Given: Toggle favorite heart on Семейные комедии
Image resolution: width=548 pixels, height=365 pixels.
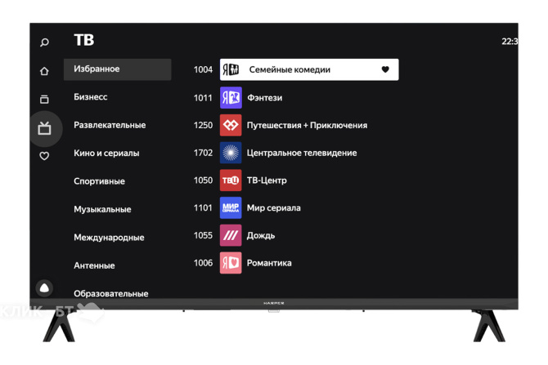Looking at the screenshot, I should (385, 69).
